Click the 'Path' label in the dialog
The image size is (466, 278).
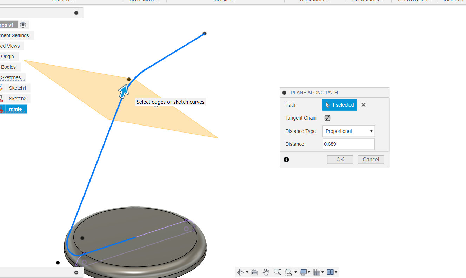(x=290, y=105)
